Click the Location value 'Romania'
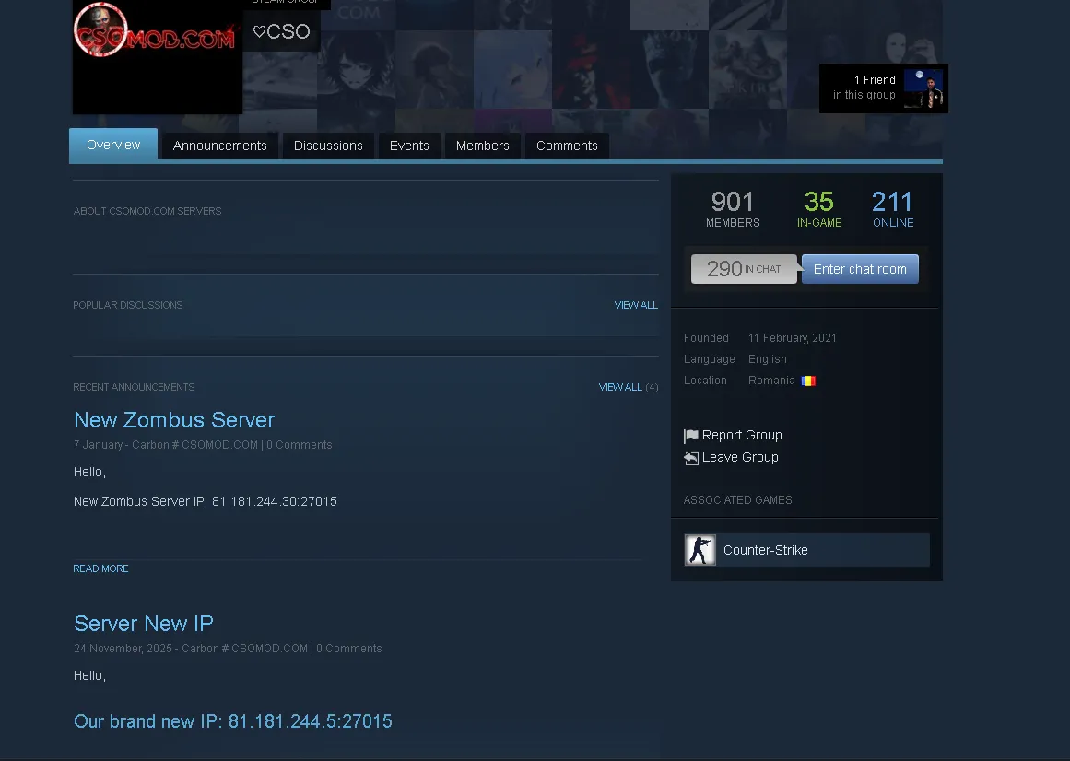 tap(771, 380)
